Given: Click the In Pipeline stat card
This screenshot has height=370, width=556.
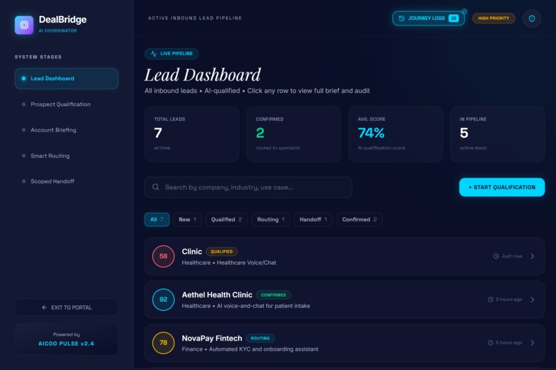Looking at the screenshot, I should point(497,134).
